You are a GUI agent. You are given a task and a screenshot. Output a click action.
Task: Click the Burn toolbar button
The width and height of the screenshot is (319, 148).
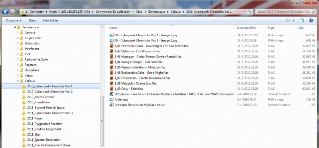point(32,20)
